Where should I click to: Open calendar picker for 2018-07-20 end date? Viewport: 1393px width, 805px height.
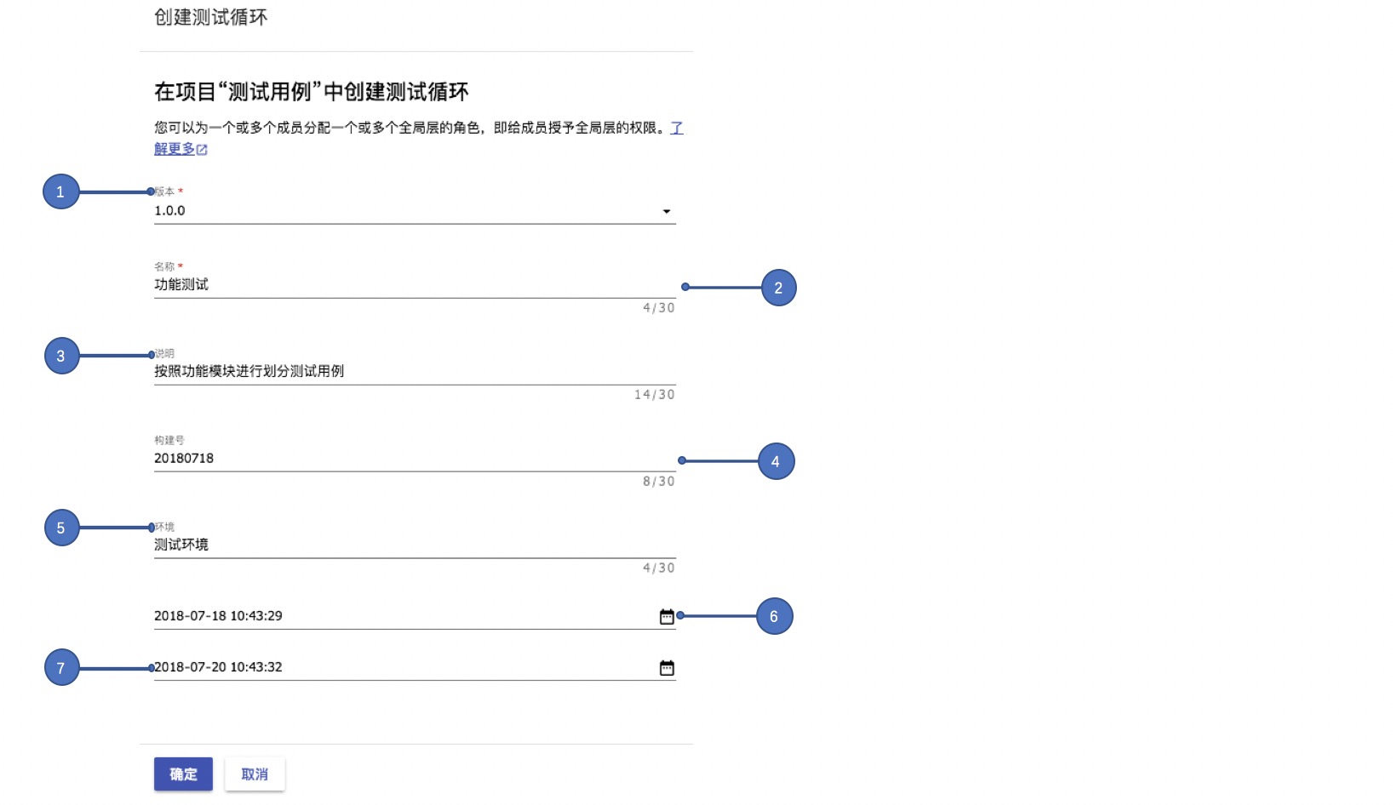point(667,668)
